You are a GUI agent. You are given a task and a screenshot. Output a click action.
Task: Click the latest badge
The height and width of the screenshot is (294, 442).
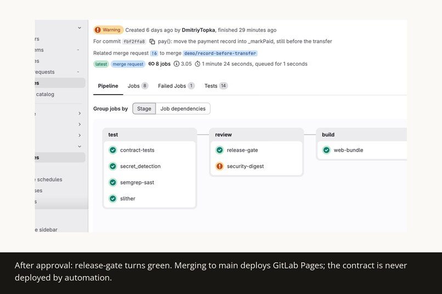(101, 64)
